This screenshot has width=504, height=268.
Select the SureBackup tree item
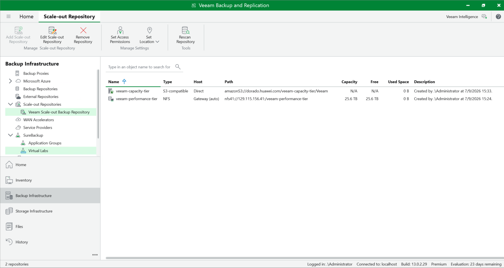(x=33, y=135)
